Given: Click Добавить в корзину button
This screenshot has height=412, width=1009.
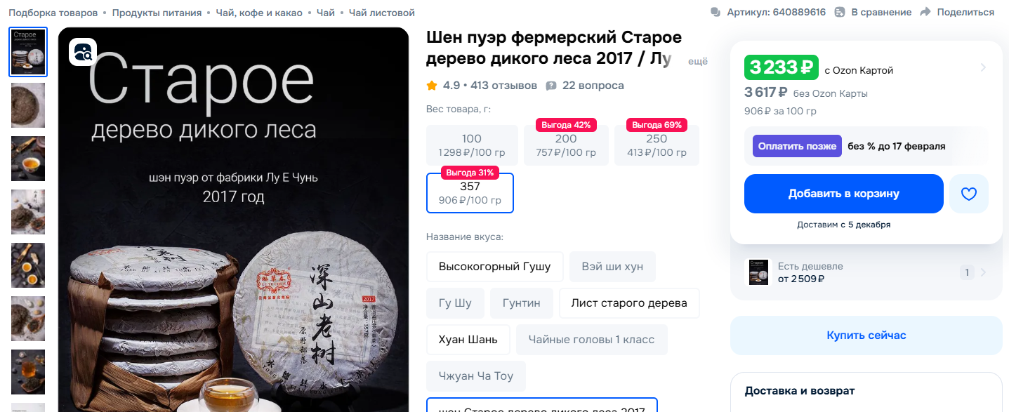Looking at the screenshot, I should coord(844,194).
